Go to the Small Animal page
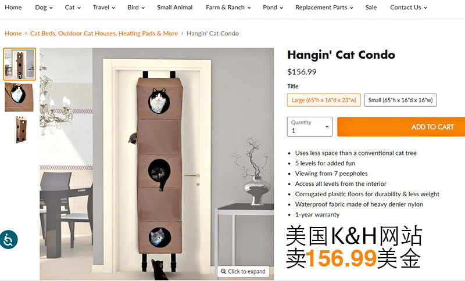The width and height of the screenshot is (465, 281). (175, 8)
